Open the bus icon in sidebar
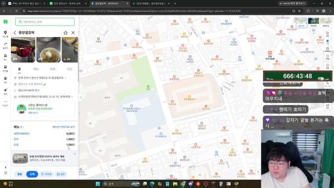Viewport: 334px width, 188px height. [x=5, y=57]
